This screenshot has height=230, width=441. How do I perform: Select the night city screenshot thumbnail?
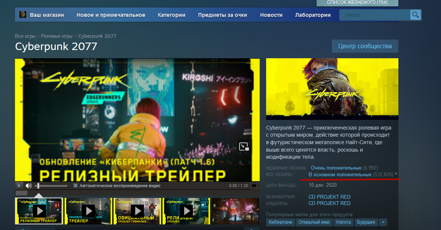pyautogui.click(x=235, y=211)
